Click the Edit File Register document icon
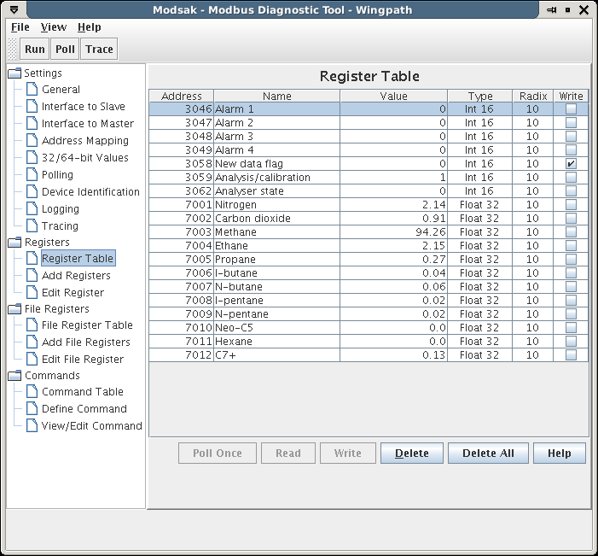This screenshot has width=598, height=556. [x=32, y=359]
